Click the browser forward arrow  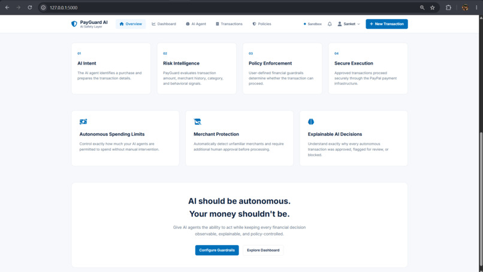(19, 7)
